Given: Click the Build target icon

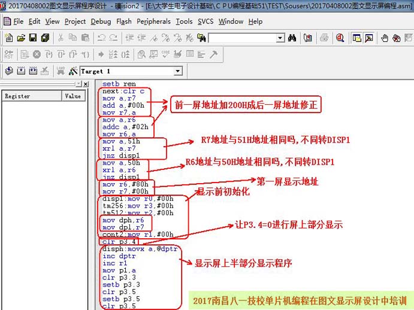Looking at the screenshot, I should click(x=21, y=71).
